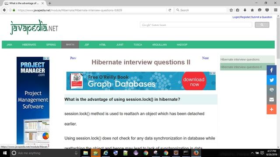Viewport: 280px width, 157px height.
Task: Click the Login link
Action: click(236, 17)
